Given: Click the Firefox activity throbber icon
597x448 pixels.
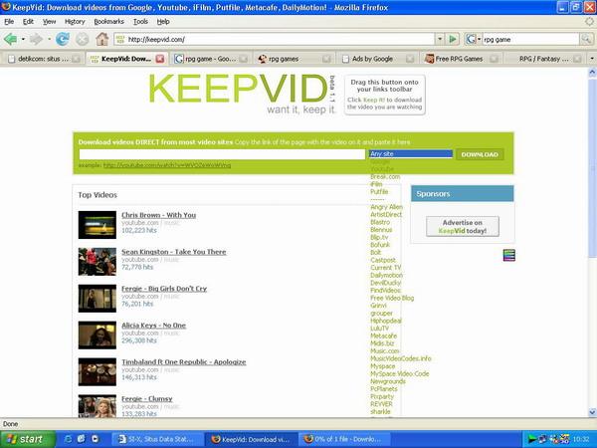Looking at the screenshot, I should (x=589, y=22).
